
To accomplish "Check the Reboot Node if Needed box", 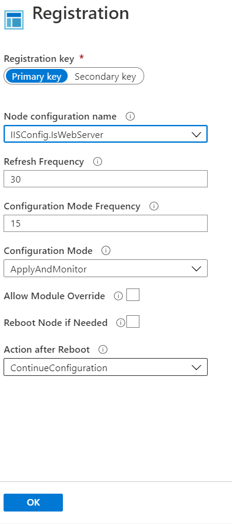I will (133, 322).
